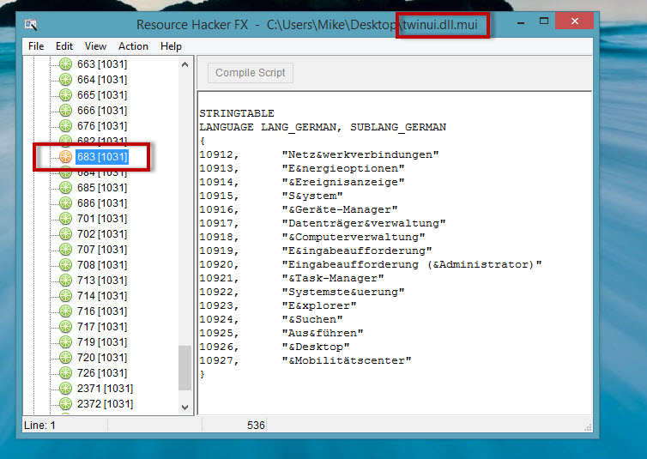Click the green icon beside 2371 [1031]
This screenshot has height=459, width=647.
point(65,389)
